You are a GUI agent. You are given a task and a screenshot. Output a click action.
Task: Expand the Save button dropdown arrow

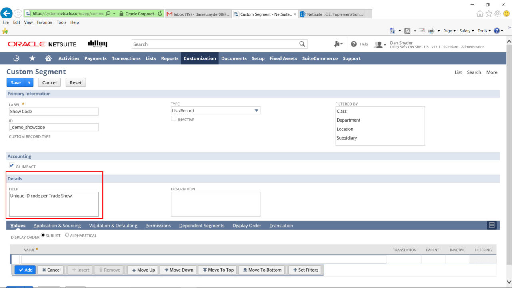[x=29, y=82]
